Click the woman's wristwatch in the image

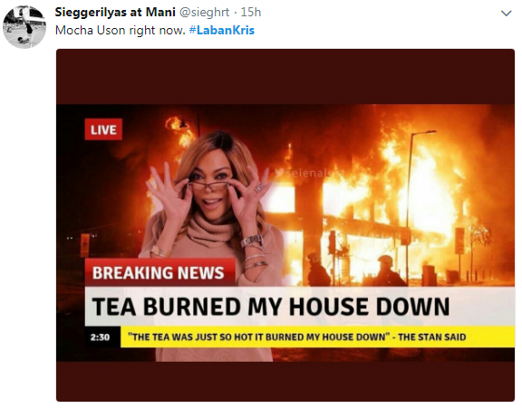(252, 241)
